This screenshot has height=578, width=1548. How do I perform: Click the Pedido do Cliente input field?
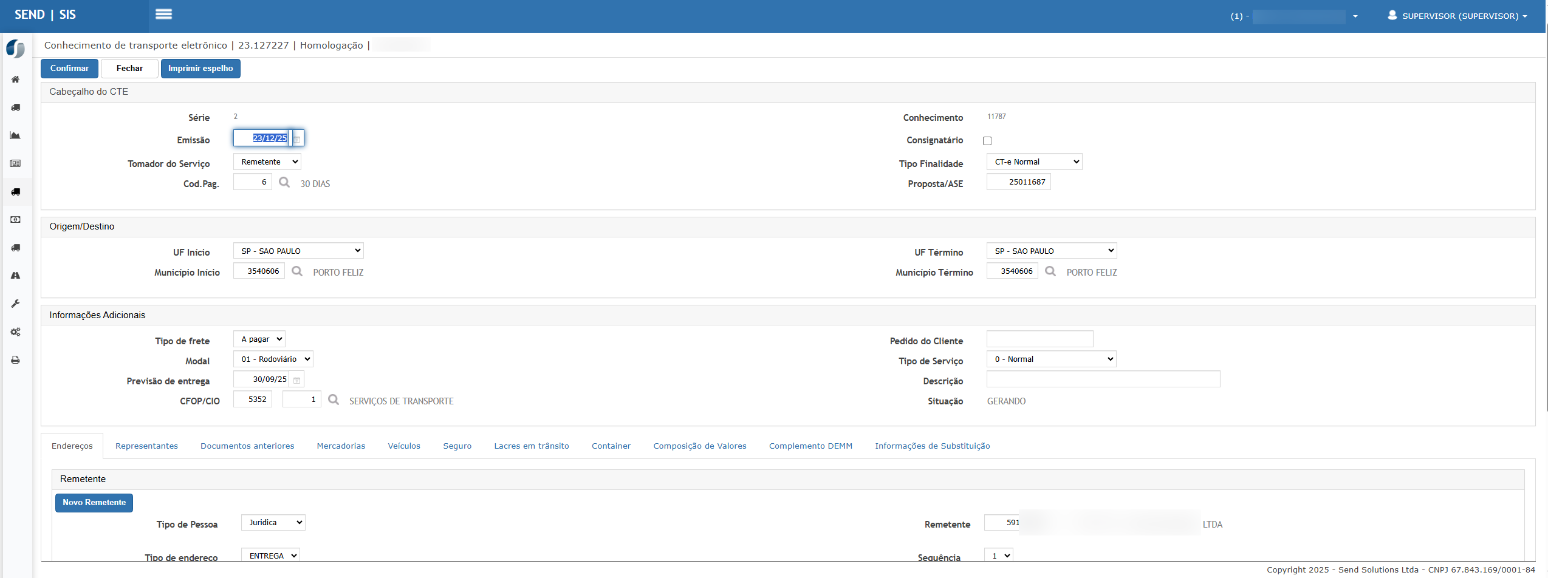point(1039,339)
